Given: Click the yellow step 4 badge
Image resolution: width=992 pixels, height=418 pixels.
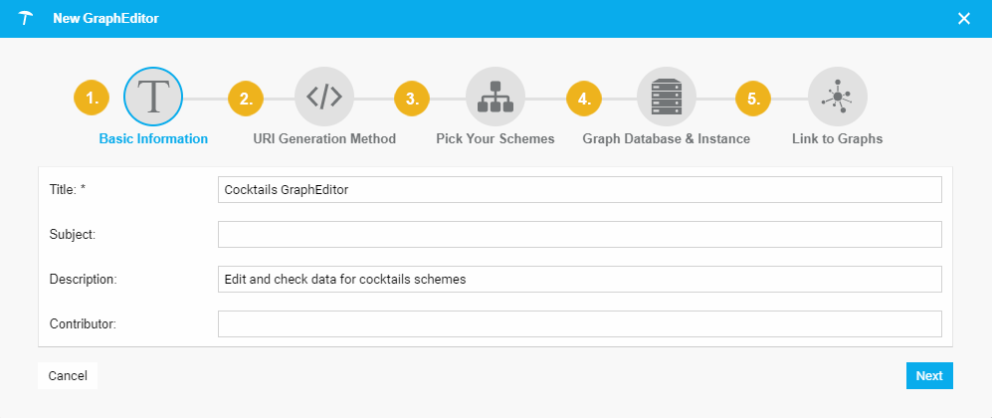Looking at the screenshot, I should click(584, 98).
